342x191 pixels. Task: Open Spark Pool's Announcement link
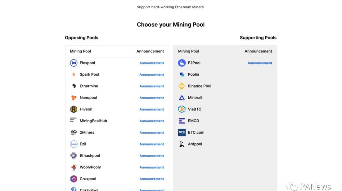pos(152,75)
